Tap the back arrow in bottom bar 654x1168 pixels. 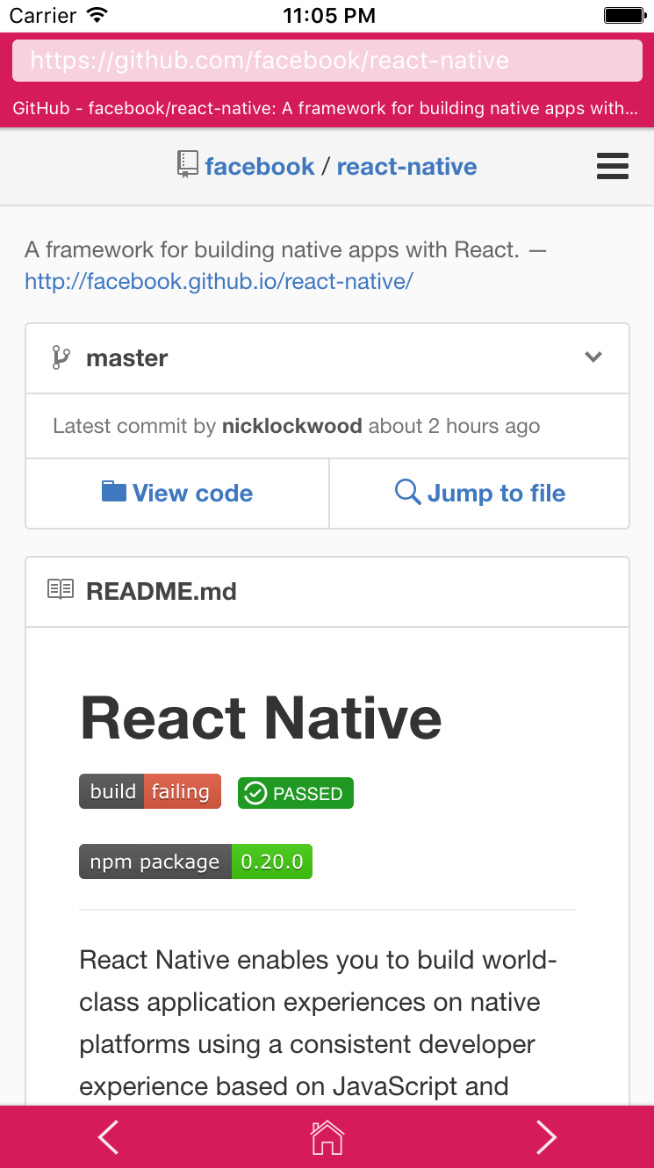click(108, 1137)
